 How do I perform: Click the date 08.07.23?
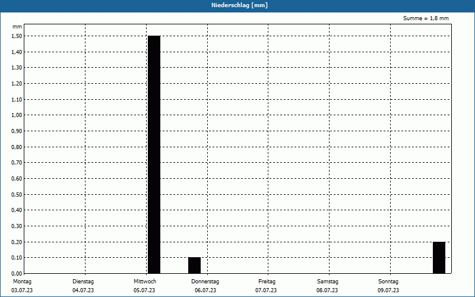pyautogui.click(x=327, y=290)
